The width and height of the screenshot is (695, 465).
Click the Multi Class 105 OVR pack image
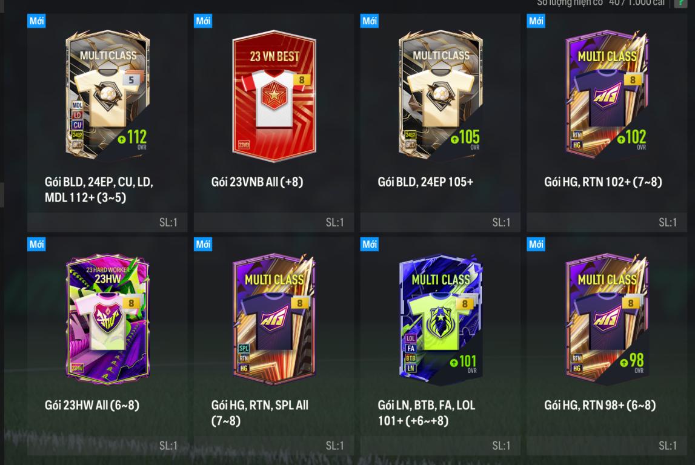[441, 94]
